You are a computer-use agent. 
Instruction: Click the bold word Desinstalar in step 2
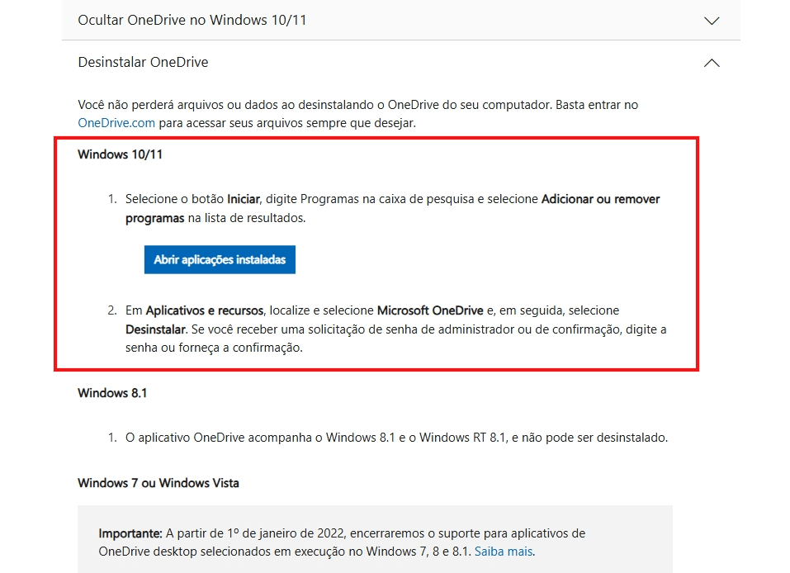pyautogui.click(x=156, y=329)
